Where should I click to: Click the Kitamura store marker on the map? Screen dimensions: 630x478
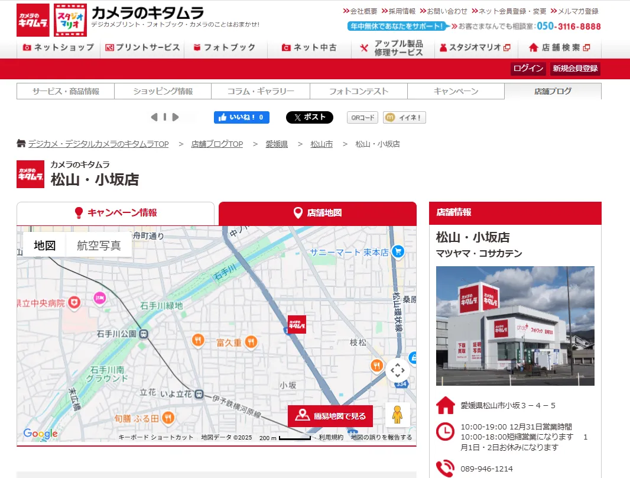pyautogui.click(x=297, y=324)
